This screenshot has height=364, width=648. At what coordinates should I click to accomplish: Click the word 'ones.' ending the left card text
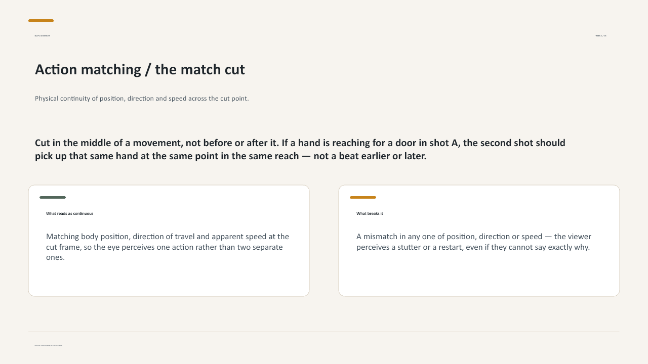tap(56, 258)
